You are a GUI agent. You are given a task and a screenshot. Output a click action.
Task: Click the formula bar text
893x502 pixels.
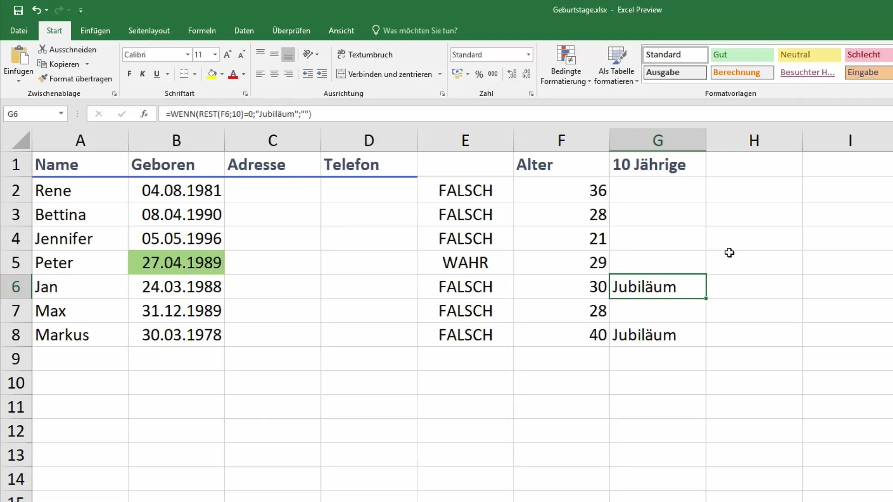pyautogui.click(x=238, y=114)
